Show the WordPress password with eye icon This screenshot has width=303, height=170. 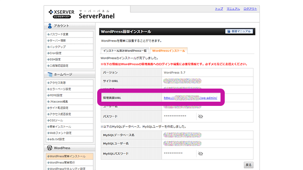pyautogui.click(x=200, y=116)
